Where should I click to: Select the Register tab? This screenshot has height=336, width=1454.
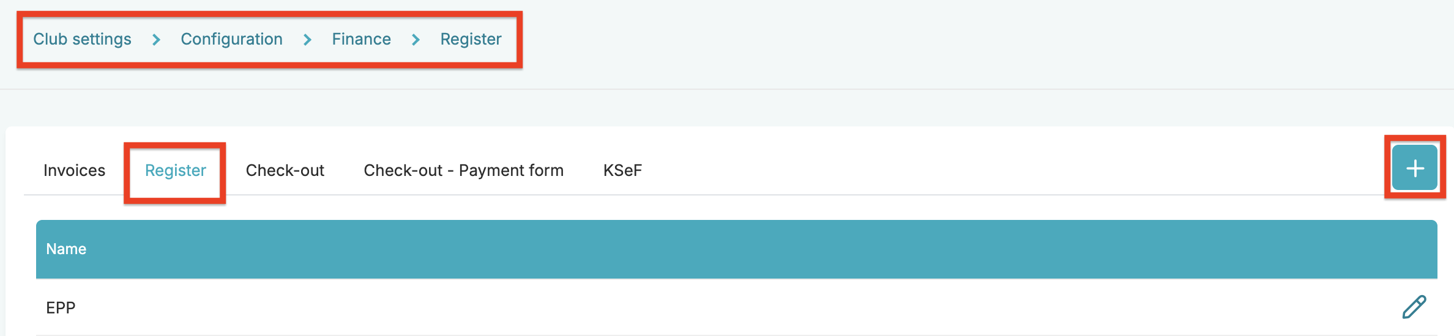176,170
